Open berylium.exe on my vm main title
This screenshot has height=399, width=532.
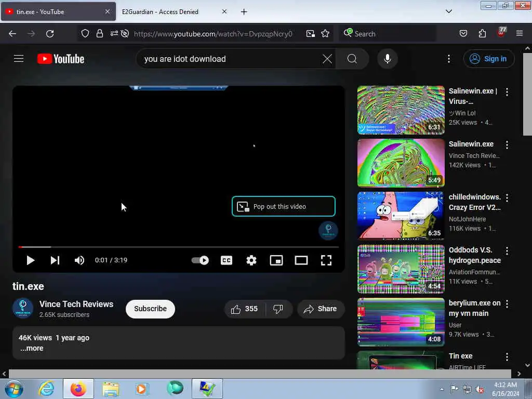[x=475, y=308]
